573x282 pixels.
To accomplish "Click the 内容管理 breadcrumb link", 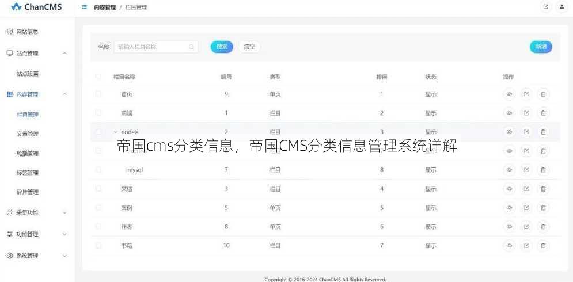I will tap(105, 7).
